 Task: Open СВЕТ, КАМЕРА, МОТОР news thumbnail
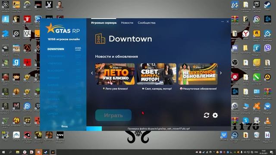click(157, 74)
